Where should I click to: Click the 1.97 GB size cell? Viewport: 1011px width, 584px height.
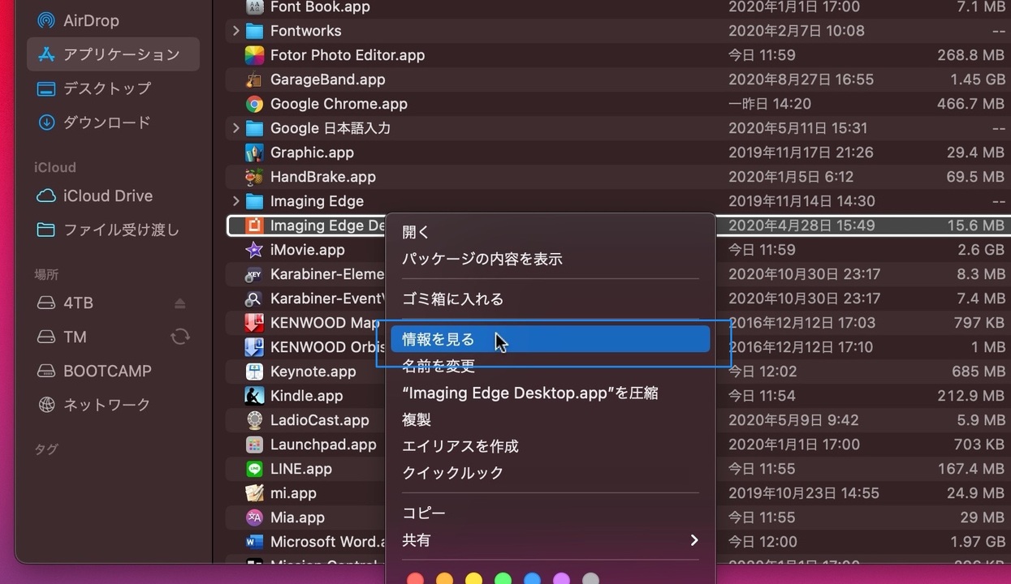point(978,542)
